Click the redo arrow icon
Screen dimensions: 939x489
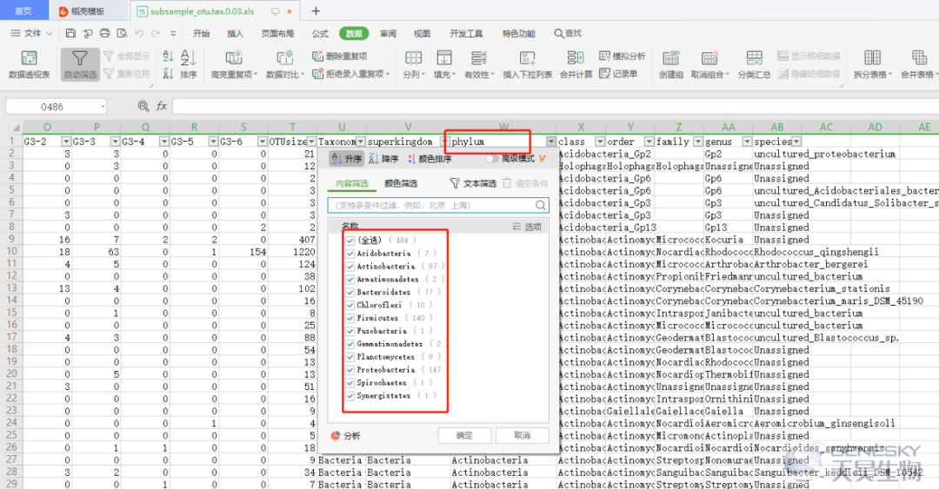[x=156, y=34]
